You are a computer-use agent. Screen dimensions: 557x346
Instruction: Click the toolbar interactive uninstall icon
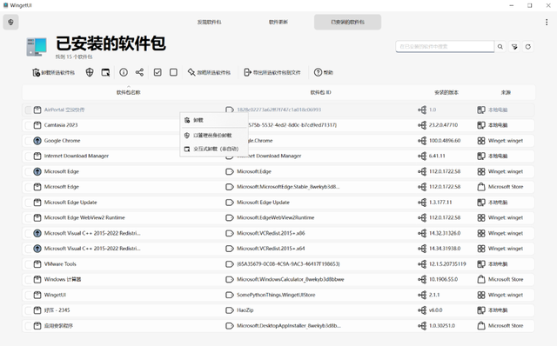(105, 72)
